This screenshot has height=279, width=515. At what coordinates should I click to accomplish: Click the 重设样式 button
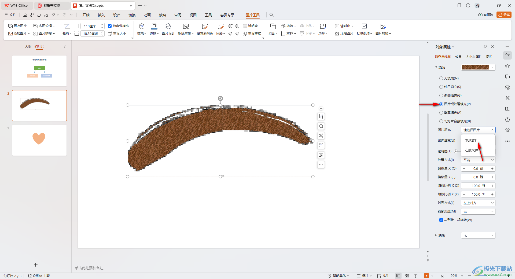[252, 34]
